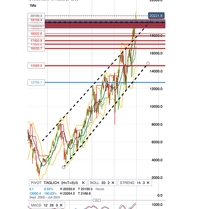Click the 18202.8 price level label
Viewport: 209px width, 209px height.
pyautogui.click(x=36, y=33)
